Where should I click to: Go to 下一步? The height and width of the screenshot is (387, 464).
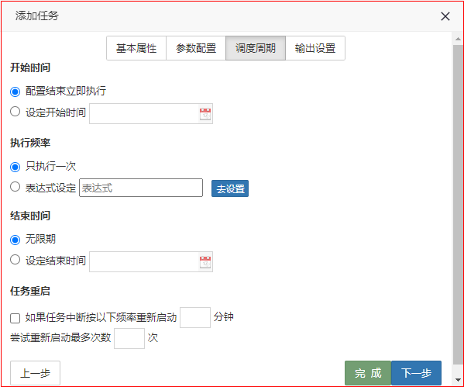click(416, 373)
